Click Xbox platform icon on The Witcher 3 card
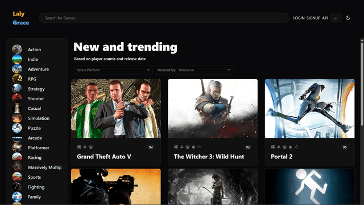Image resolution: width=364 pixels, height=205 pixels. pos(188,147)
